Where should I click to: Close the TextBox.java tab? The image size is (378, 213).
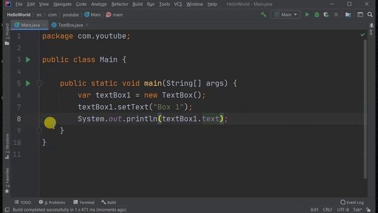coord(87,25)
